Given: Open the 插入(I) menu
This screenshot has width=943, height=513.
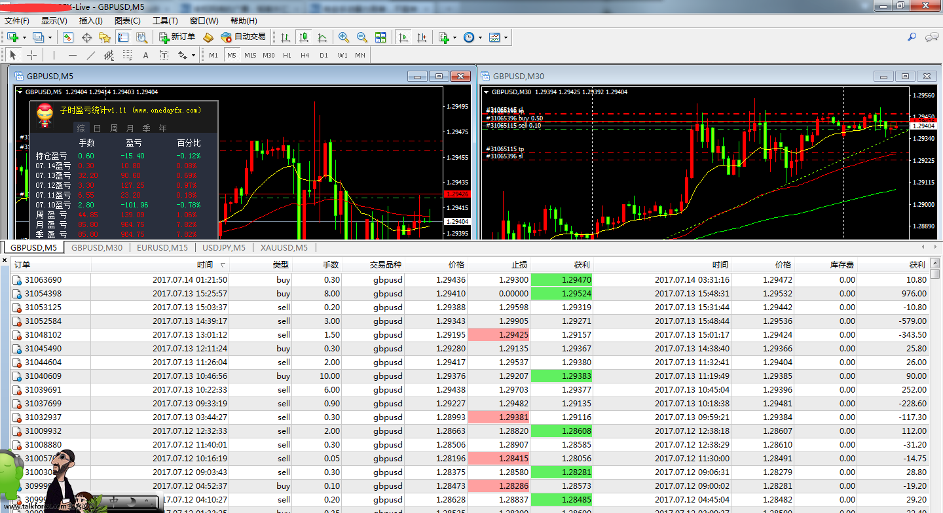Looking at the screenshot, I should 91,21.
